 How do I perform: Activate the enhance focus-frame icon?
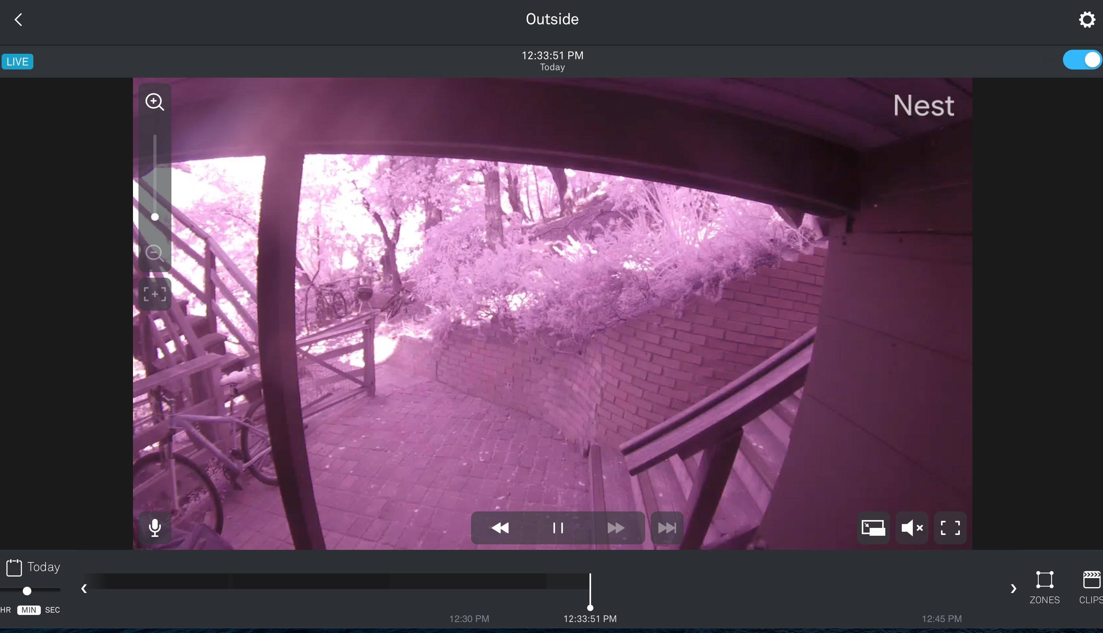154,294
